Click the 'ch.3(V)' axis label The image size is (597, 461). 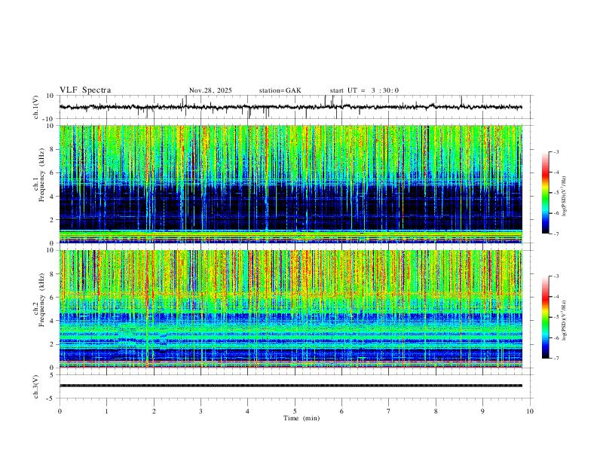pyautogui.click(x=35, y=386)
